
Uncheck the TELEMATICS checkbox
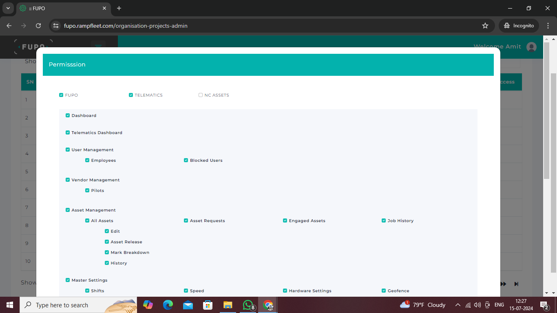coord(131,95)
